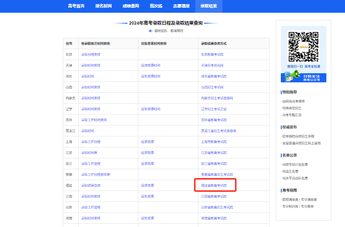Open 内蒙古 录取时间安排 link
This screenshot has width=345, height=227.
click(91, 98)
